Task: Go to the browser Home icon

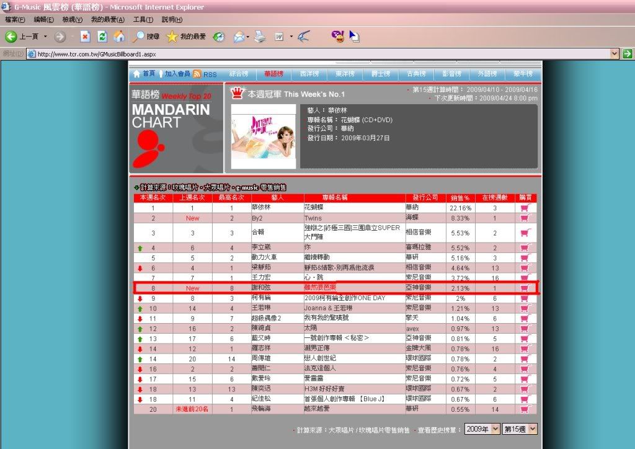Action: [x=119, y=37]
